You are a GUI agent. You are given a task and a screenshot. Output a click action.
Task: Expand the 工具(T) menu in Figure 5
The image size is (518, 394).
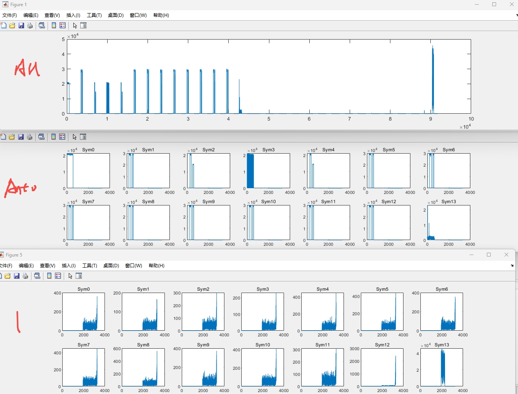pyautogui.click(x=90, y=266)
